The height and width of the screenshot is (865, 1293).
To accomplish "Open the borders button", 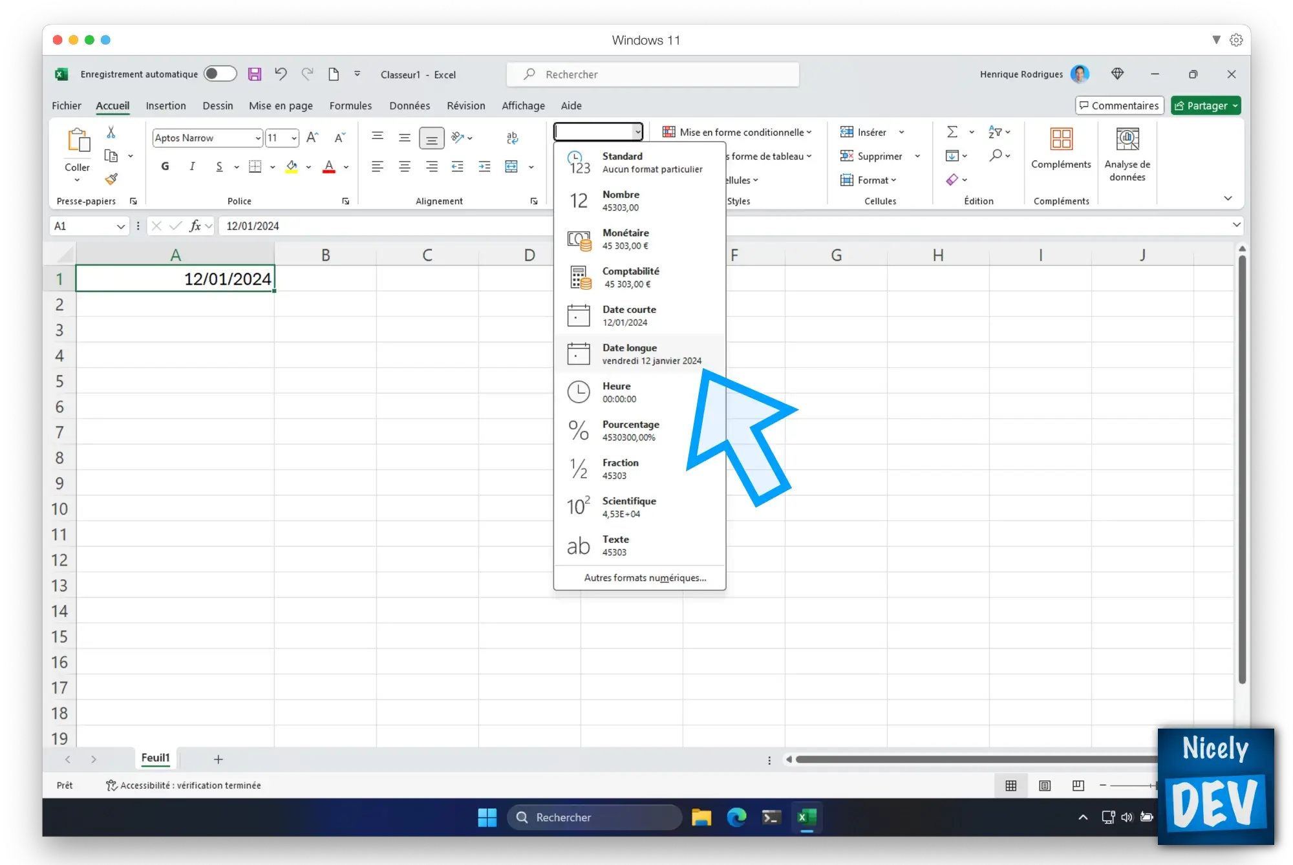I will point(255,167).
